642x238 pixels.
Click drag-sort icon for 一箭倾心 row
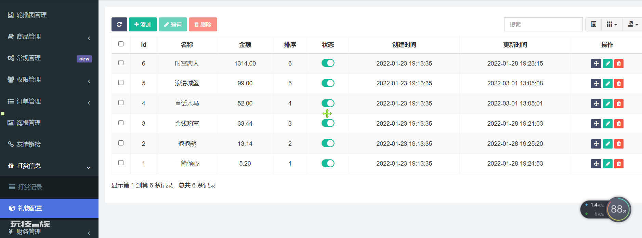coord(596,164)
